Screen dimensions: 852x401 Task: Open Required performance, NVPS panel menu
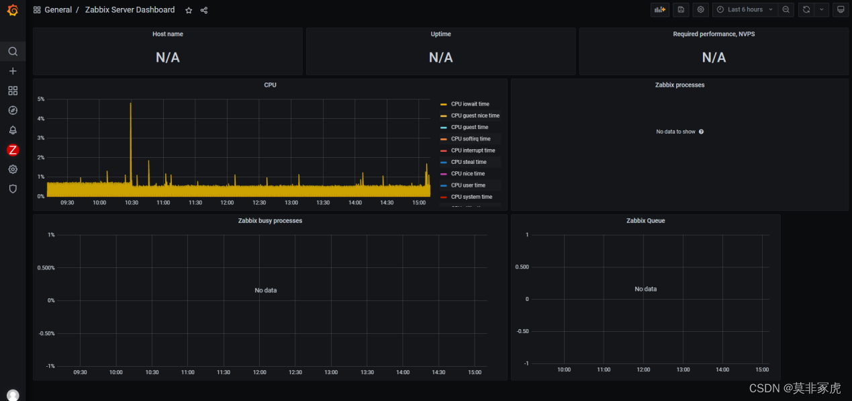[714, 34]
